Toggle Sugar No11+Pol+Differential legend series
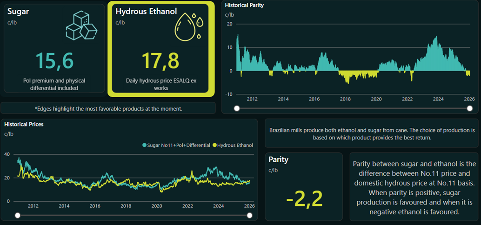The height and width of the screenshot is (225, 481). 179,145
